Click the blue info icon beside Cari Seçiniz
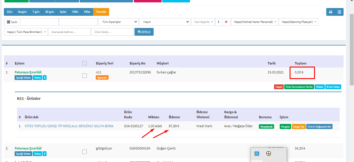This screenshot has height=162, width=354. (219, 22)
